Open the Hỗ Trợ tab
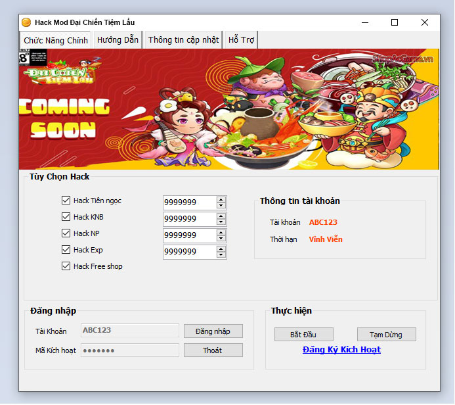 [241, 40]
